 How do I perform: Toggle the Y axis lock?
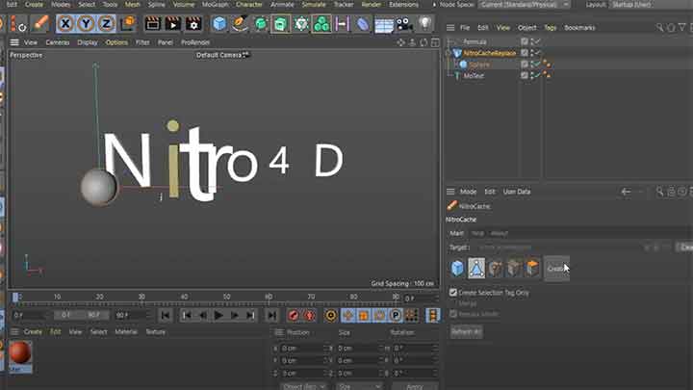point(86,23)
